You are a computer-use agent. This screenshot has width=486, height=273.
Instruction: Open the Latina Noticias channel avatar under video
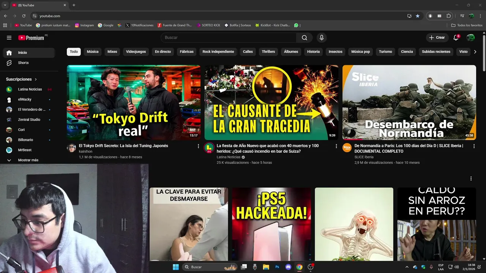209,148
